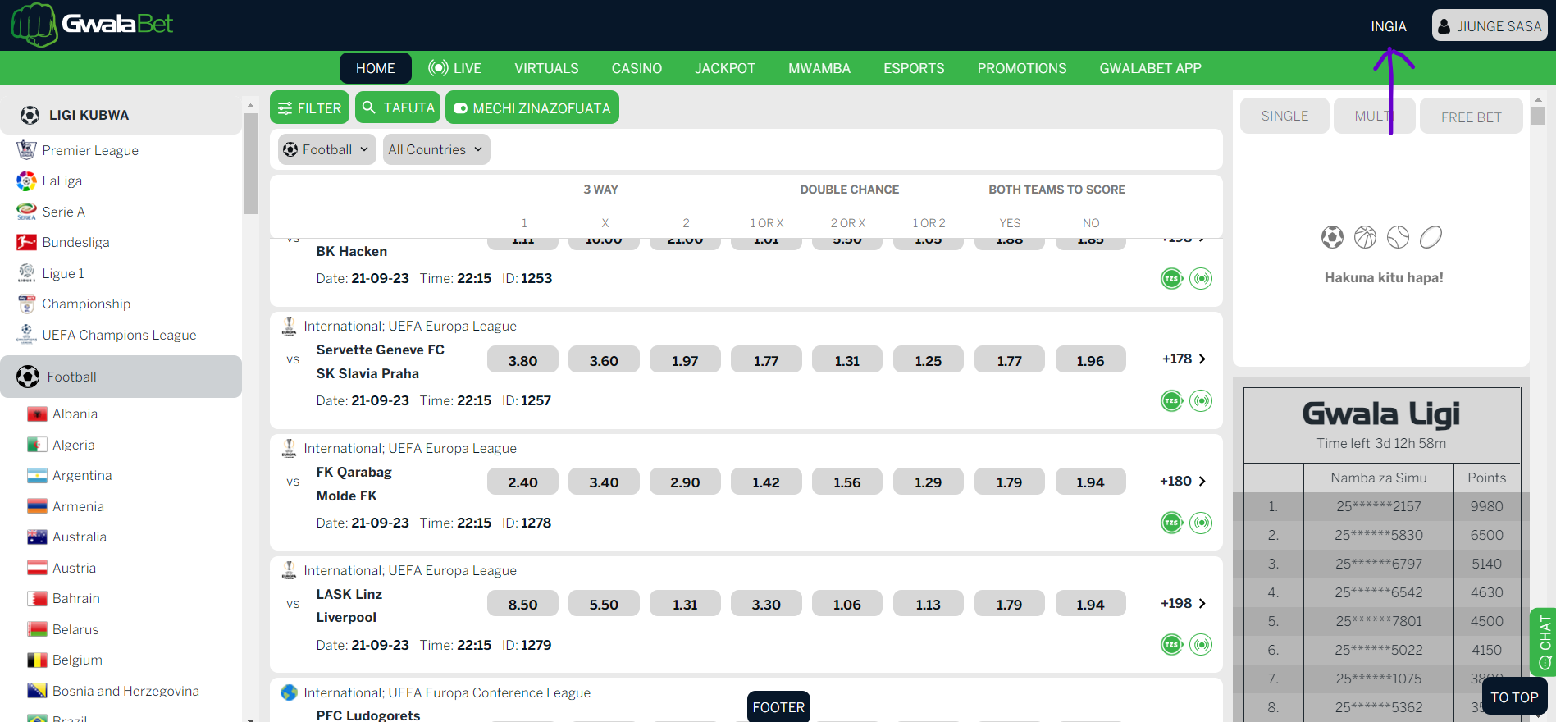This screenshot has height=722, width=1556.
Task: Open LaLiga league icon
Action: point(26,180)
